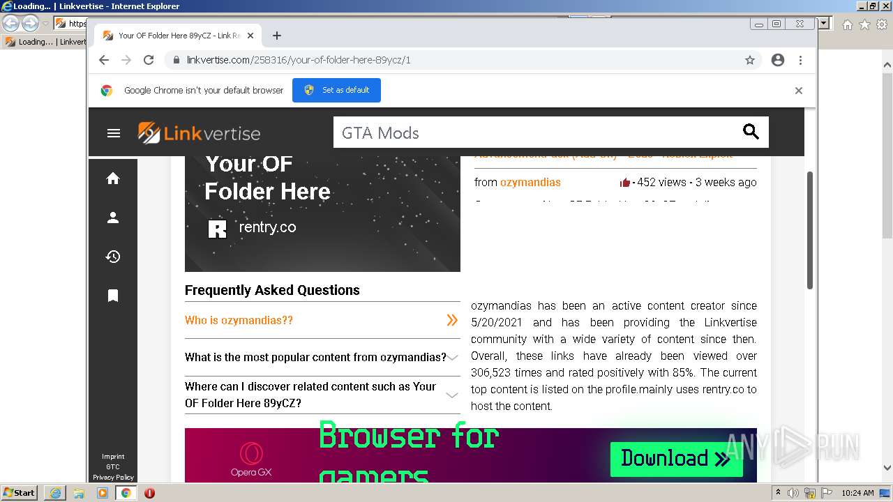Viewport: 893px width, 502px height.
Task: Open Chrome profile avatar menu
Action: coord(778,60)
